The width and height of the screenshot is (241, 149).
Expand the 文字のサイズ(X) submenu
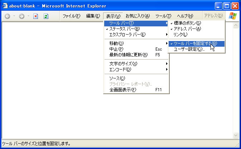point(136,64)
